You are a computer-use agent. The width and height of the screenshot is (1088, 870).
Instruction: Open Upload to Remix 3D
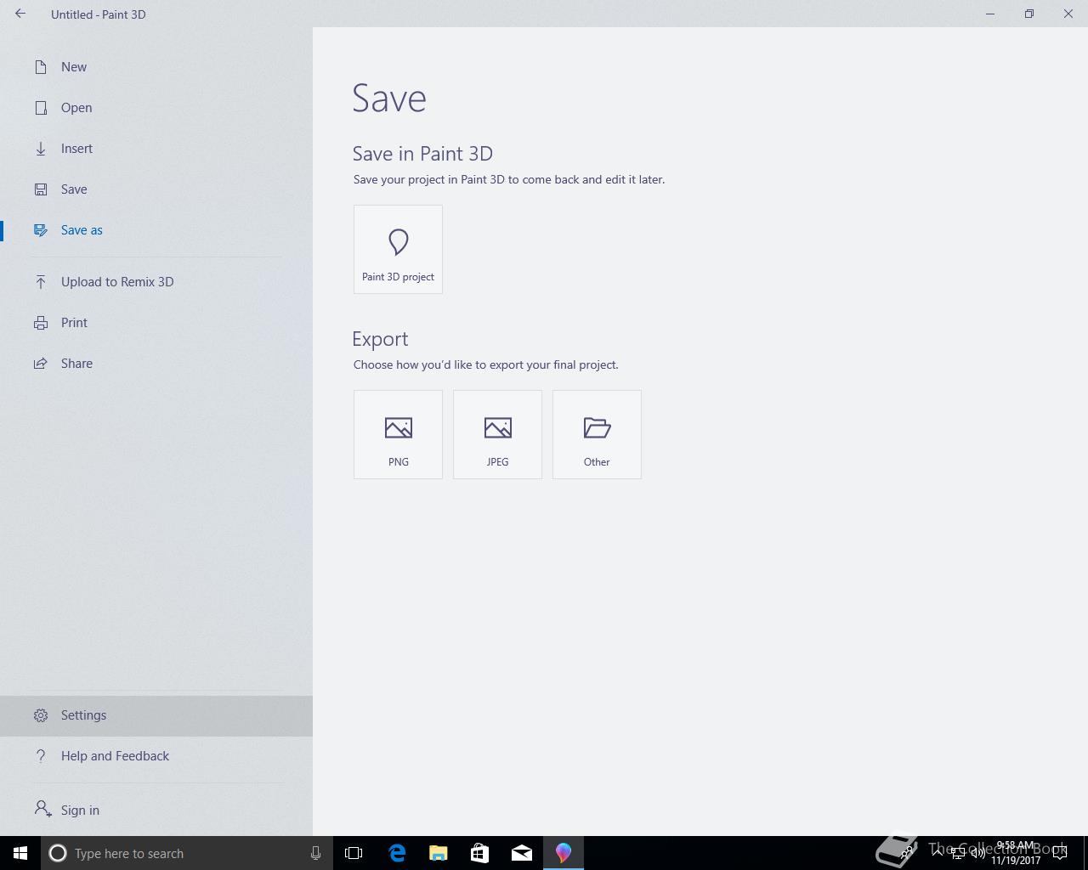pyautogui.click(x=156, y=282)
